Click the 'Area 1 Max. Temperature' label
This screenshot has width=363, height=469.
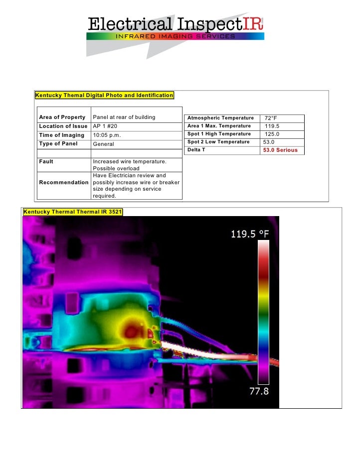point(219,126)
